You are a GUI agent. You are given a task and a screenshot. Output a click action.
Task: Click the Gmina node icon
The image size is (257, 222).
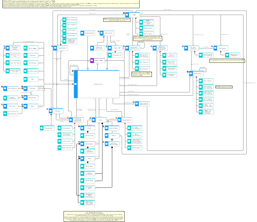click(107, 135)
